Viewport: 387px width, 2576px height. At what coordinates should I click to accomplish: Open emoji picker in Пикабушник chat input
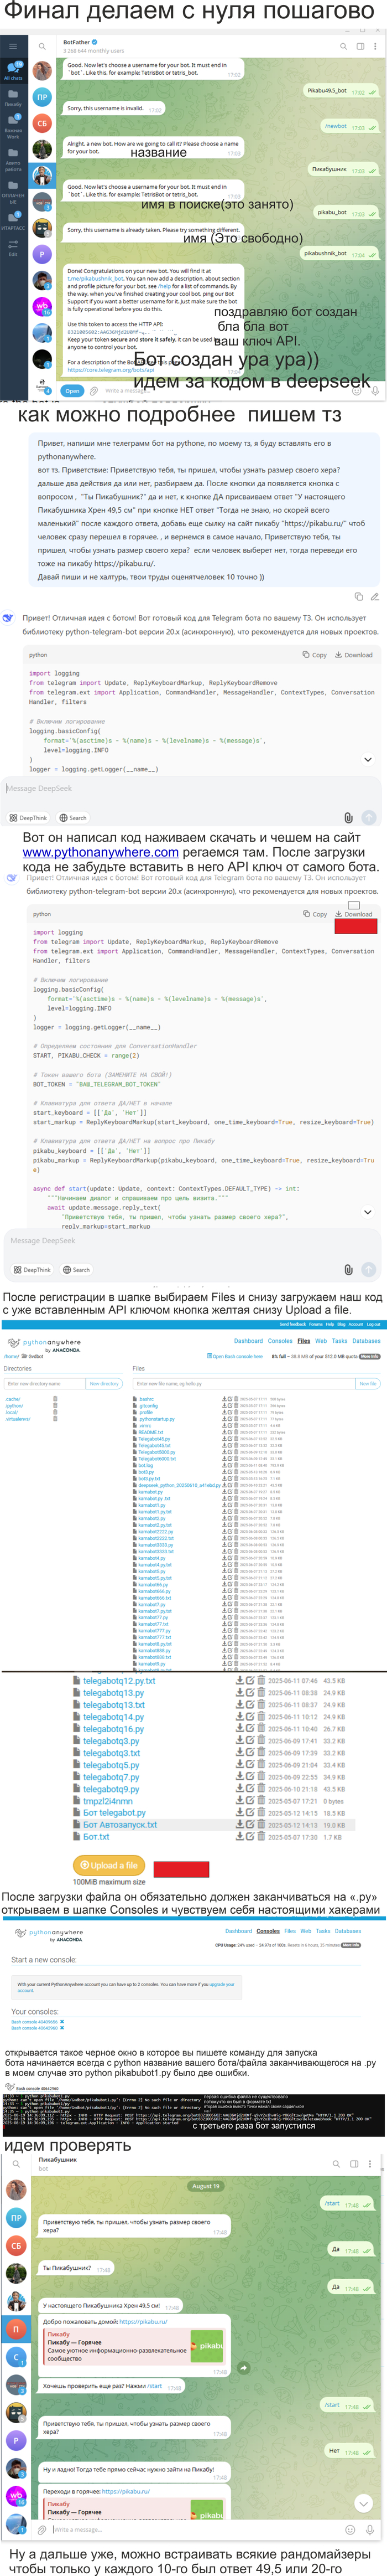[x=350, y=2530]
